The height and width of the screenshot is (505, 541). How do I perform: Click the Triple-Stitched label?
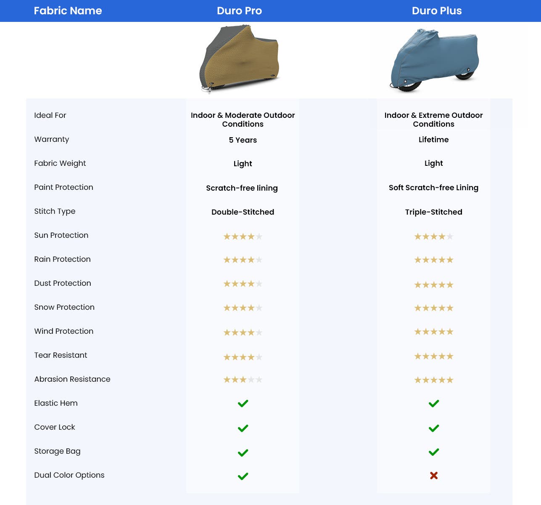point(433,212)
